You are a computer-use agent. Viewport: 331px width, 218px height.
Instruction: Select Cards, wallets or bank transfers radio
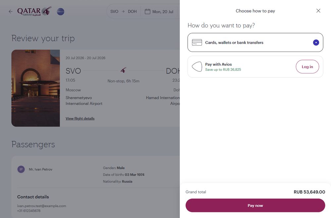[x=316, y=42]
